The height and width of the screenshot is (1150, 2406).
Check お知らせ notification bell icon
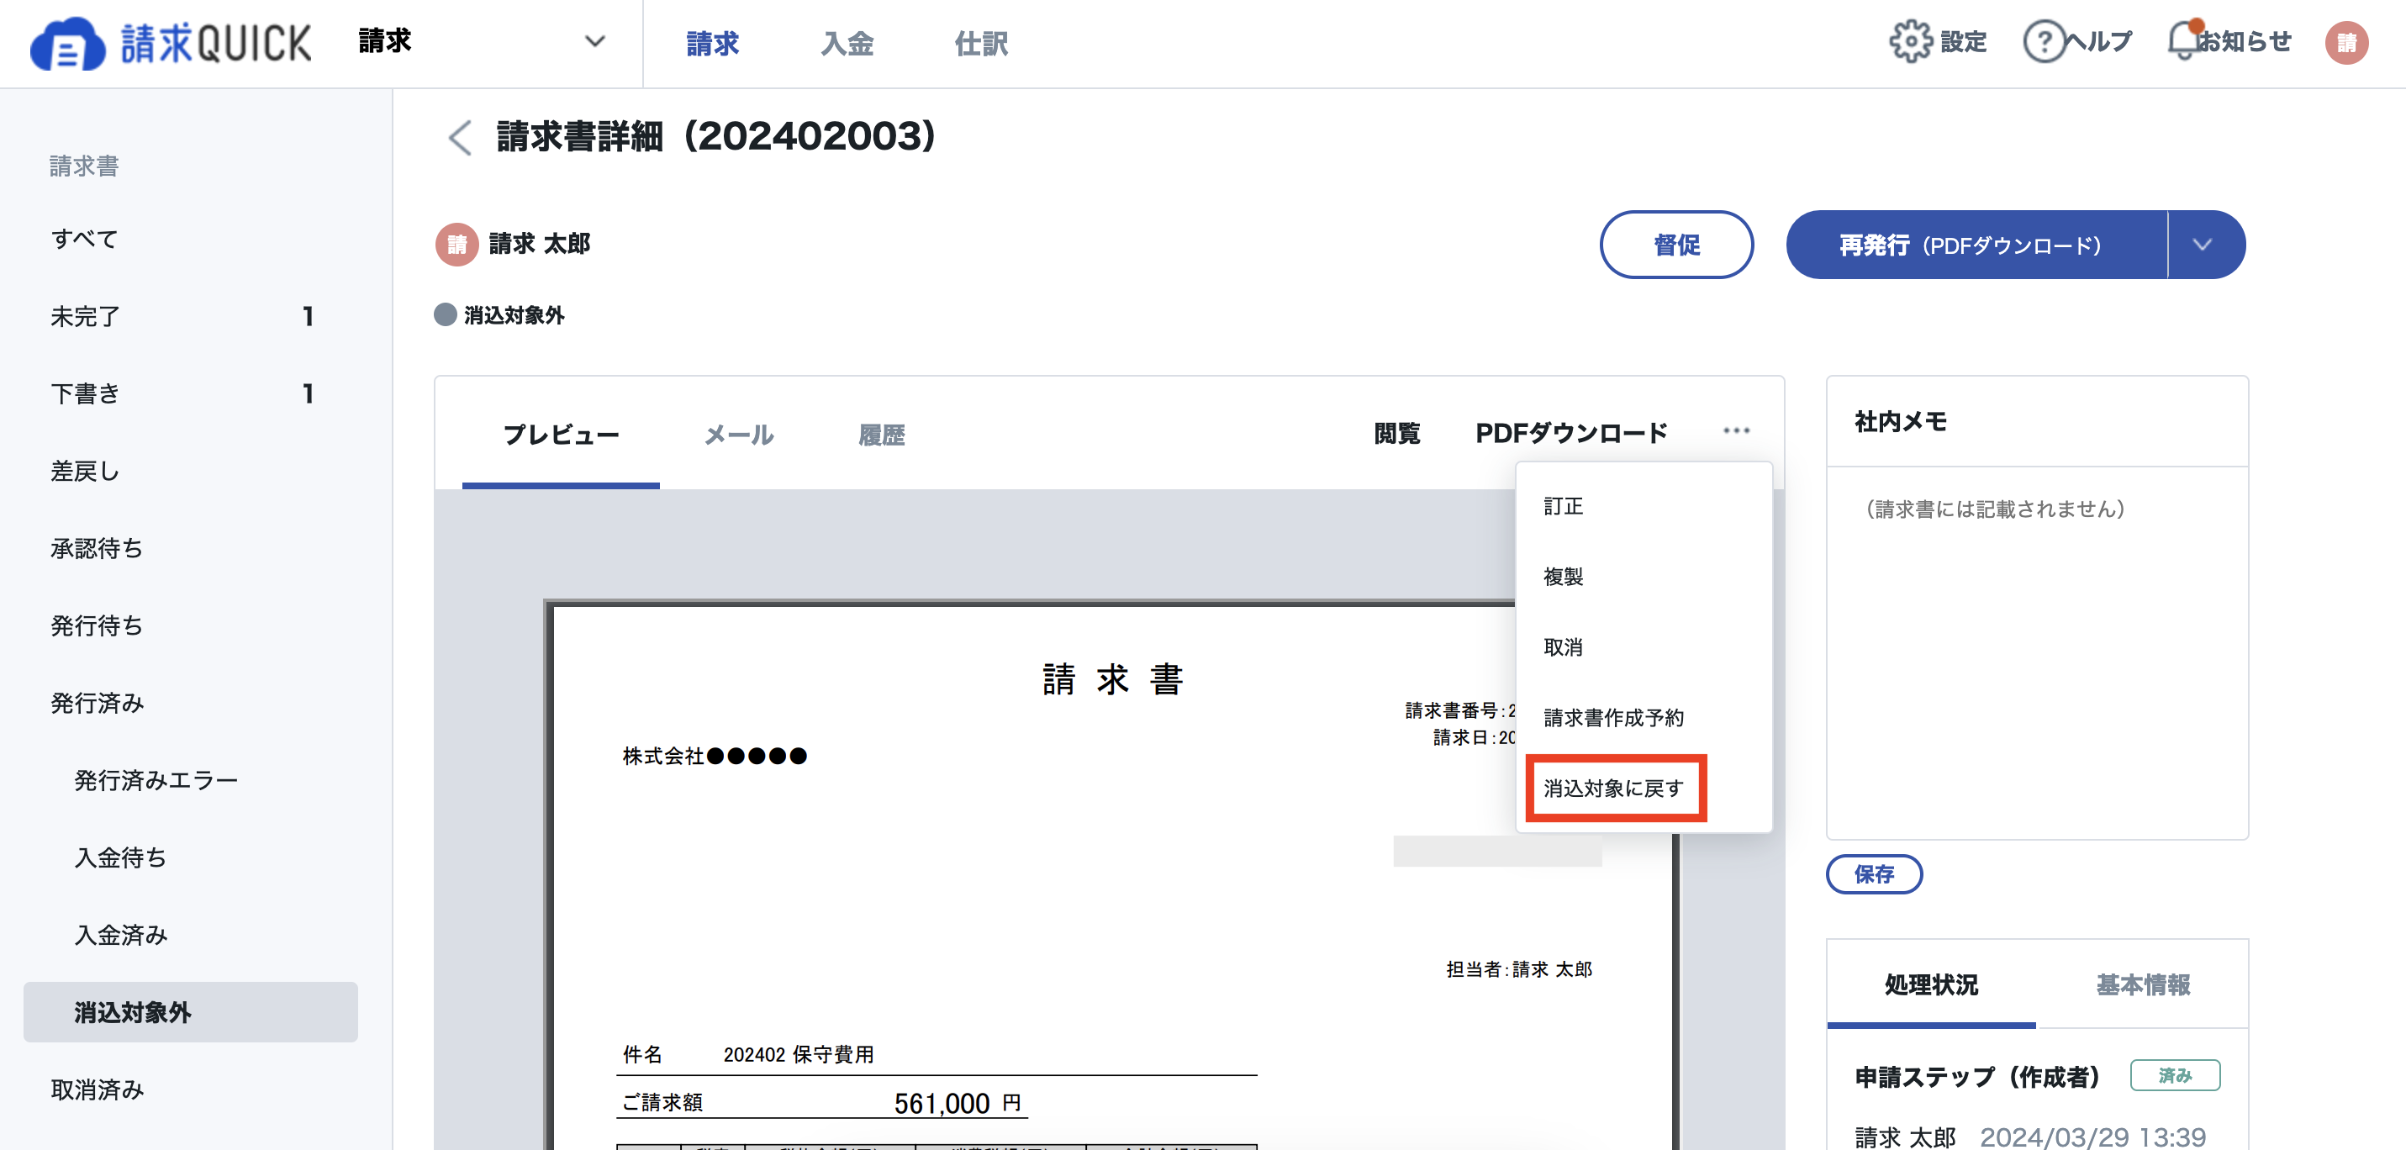pyautogui.click(x=2181, y=41)
